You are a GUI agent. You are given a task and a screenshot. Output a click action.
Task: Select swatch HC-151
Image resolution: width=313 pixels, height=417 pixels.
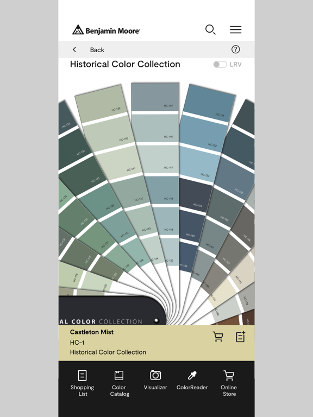tap(209, 103)
